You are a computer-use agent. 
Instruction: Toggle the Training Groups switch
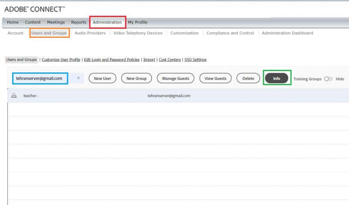coord(328,79)
